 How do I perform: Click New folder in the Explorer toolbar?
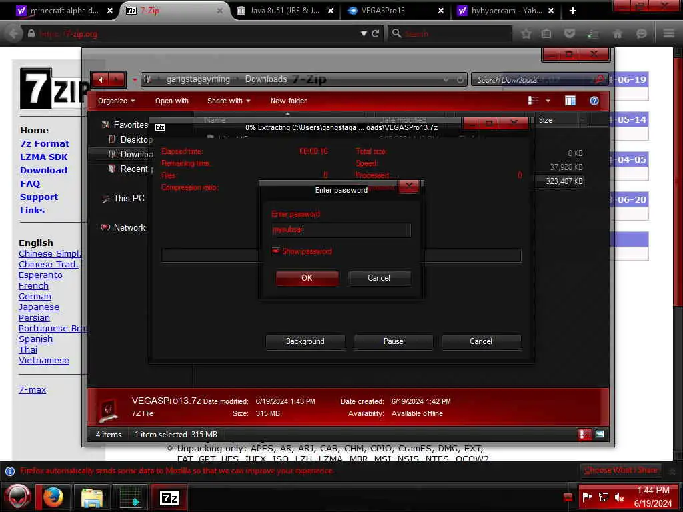[288, 101]
